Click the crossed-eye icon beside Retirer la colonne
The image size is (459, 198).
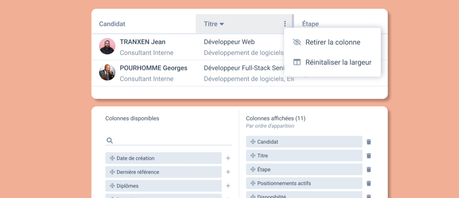coord(297,42)
